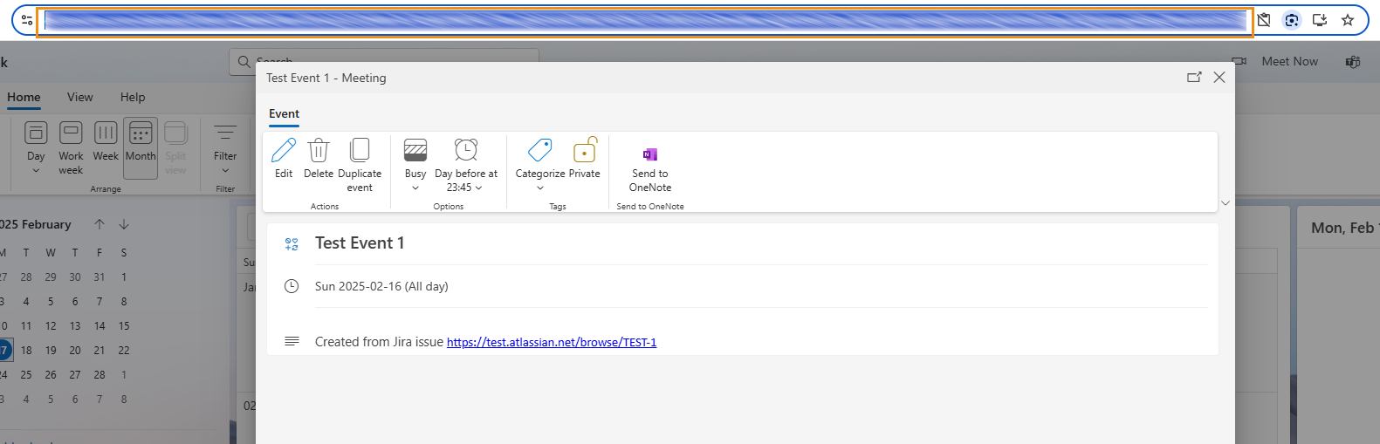1380x444 pixels.
Task: Toggle the Private lock option
Action: coord(585,152)
